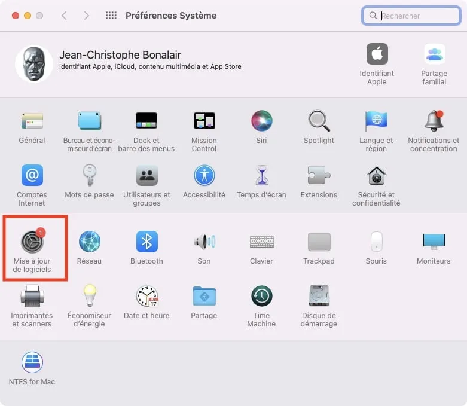
Task: Show all preferences grid button
Action: [111, 15]
